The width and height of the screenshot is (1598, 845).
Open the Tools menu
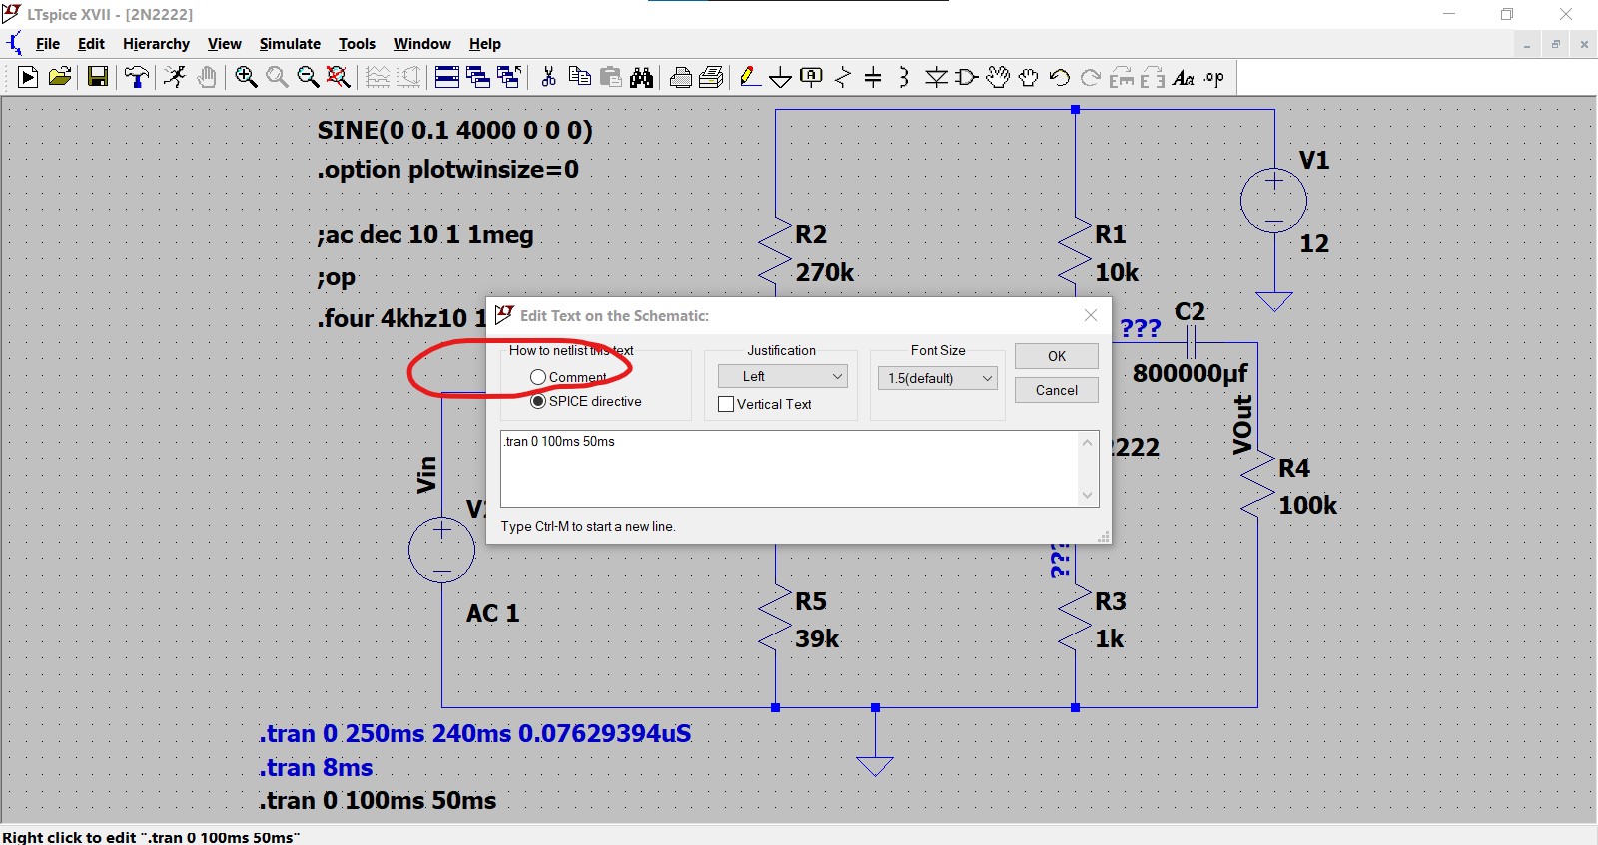(357, 44)
